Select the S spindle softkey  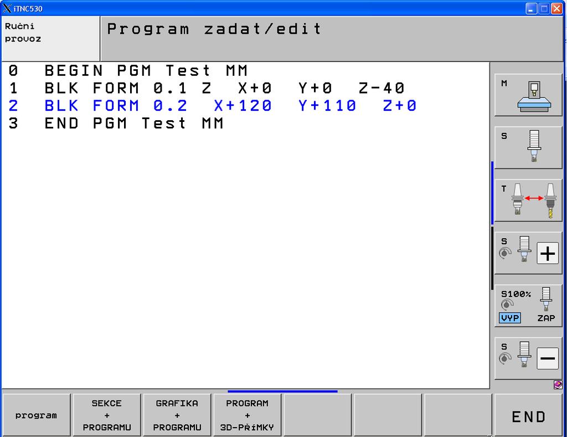[528, 147]
